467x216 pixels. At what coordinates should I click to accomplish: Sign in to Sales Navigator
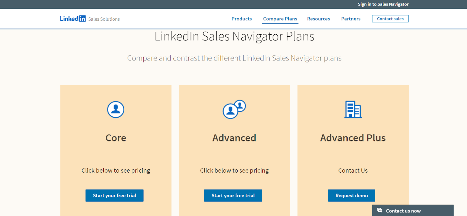pos(383,4)
